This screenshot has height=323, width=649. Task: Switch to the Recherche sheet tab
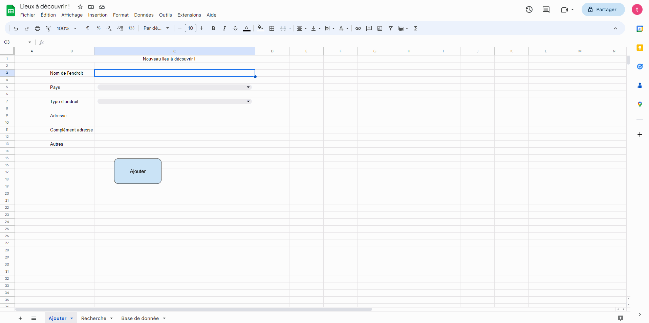click(x=94, y=318)
